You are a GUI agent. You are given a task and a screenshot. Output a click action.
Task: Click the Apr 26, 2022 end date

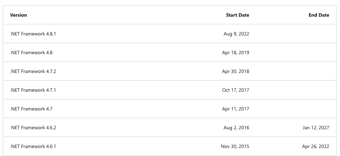pos(315,146)
